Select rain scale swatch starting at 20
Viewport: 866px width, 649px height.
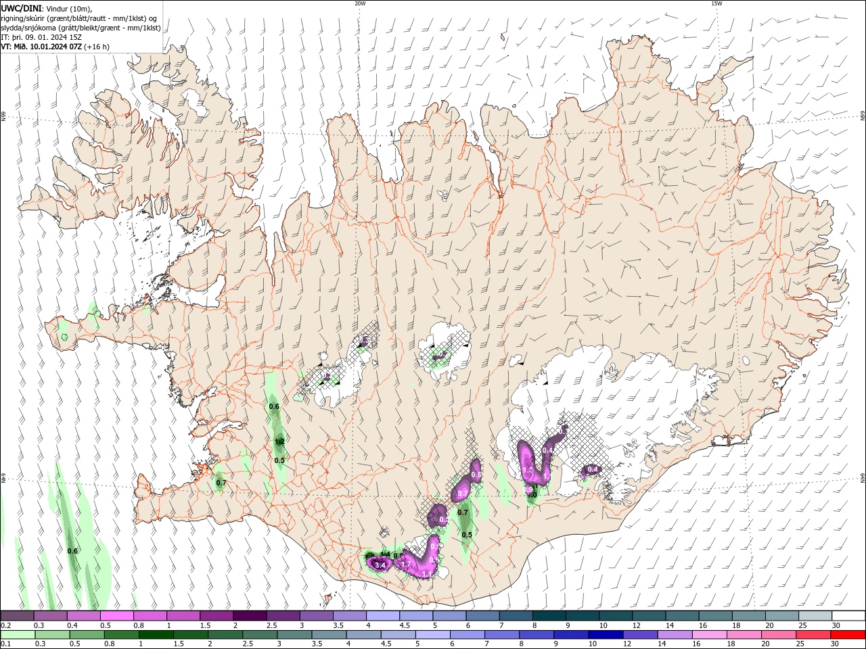pos(777,635)
